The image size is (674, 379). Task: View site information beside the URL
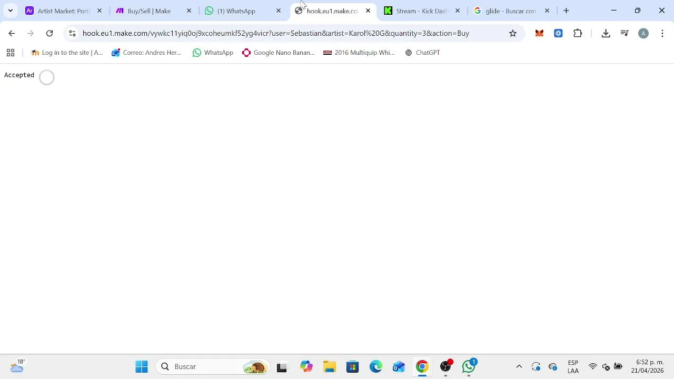coord(72,33)
